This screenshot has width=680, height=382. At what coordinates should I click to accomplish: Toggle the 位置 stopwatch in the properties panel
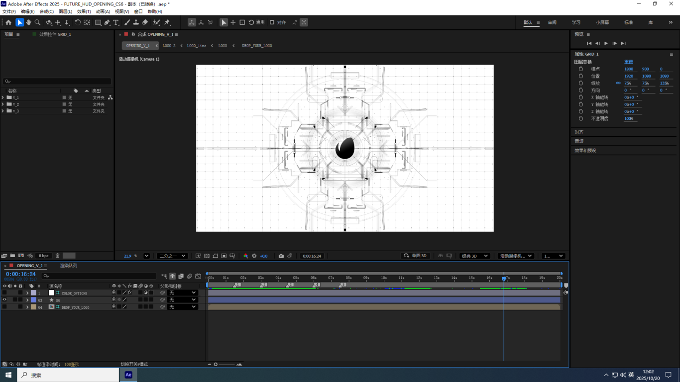(x=581, y=76)
